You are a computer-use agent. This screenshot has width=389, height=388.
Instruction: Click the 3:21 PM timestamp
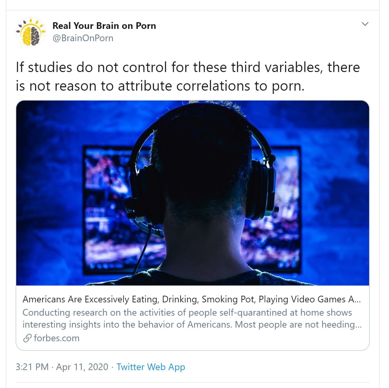[32, 367]
